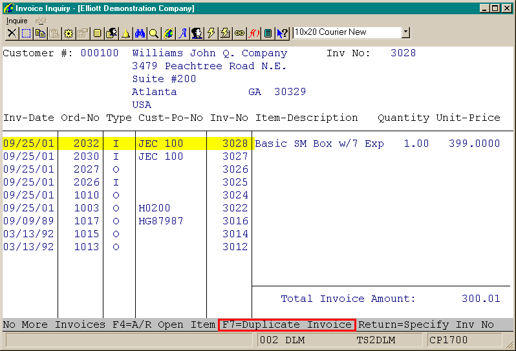Viewport: 516px width, 351px height.
Task: Click F4=A/R Open Item in the prompt bar
Action: click(164, 324)
